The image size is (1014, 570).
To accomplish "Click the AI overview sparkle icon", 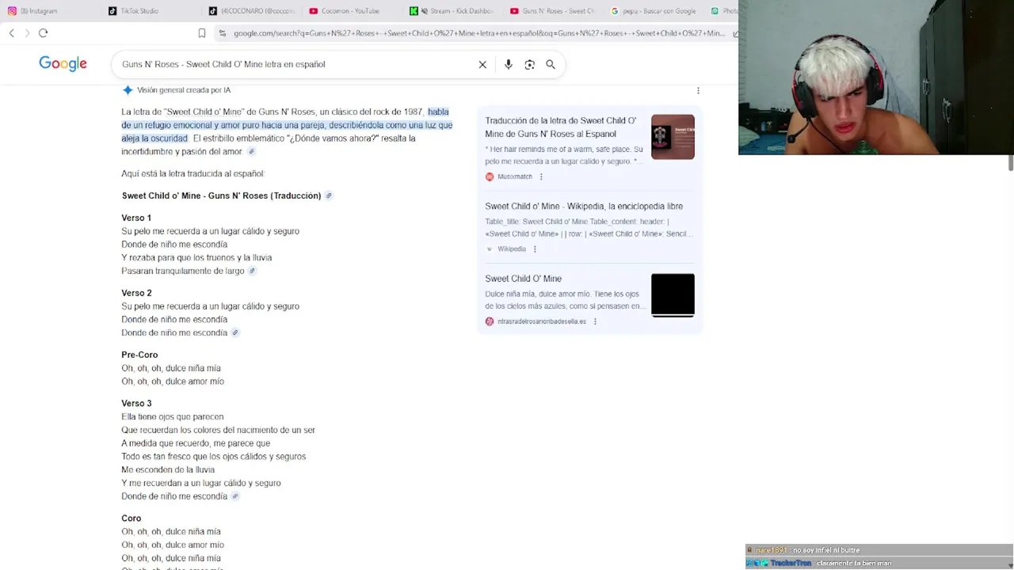I will pyautogui.click(x=128, y=90).
